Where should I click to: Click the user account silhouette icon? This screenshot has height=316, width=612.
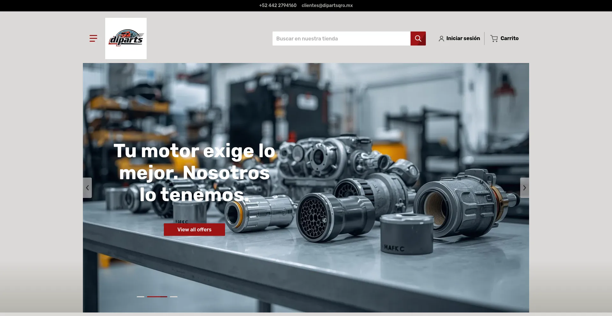click(441, 39)
